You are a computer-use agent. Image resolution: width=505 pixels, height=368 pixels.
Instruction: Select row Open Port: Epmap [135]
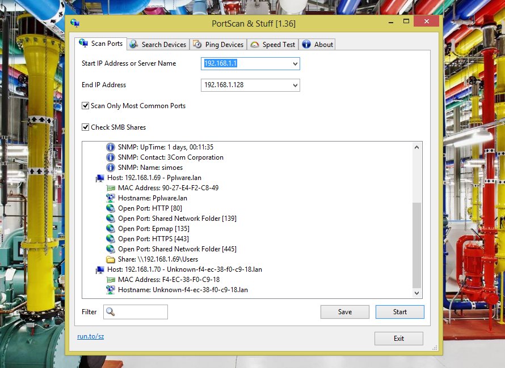(x=154, y=229)
